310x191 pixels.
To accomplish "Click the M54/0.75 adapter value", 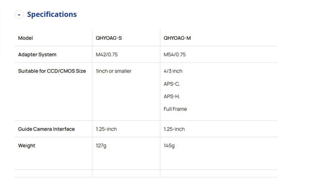I will pos(174,54).
